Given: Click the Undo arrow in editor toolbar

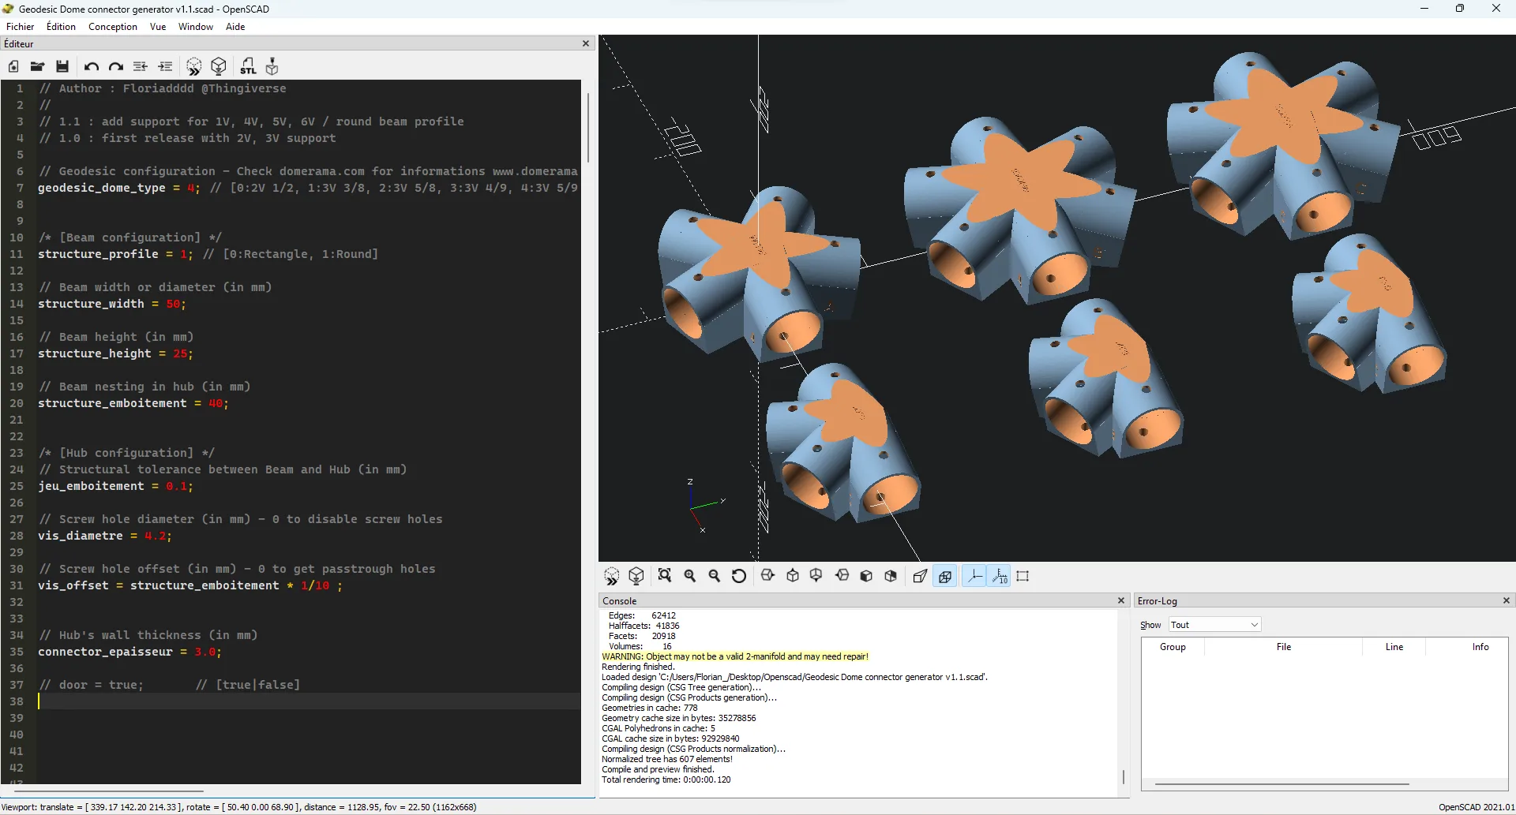Looking at the screenshot, I should [92, 66].
